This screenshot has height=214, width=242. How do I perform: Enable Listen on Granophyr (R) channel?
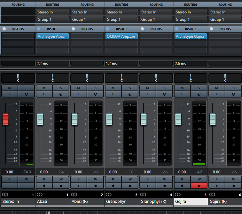pyautogui.click(x=148, y=94)
